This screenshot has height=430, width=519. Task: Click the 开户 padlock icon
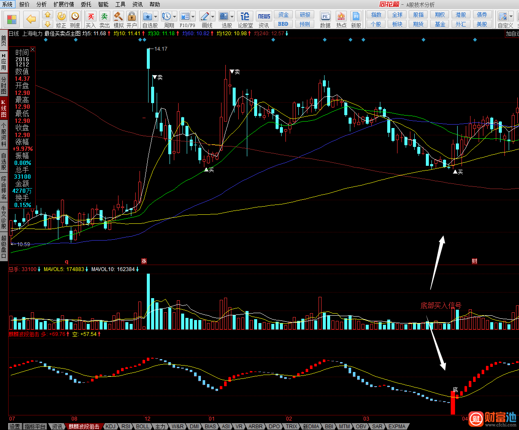(132, 16)
